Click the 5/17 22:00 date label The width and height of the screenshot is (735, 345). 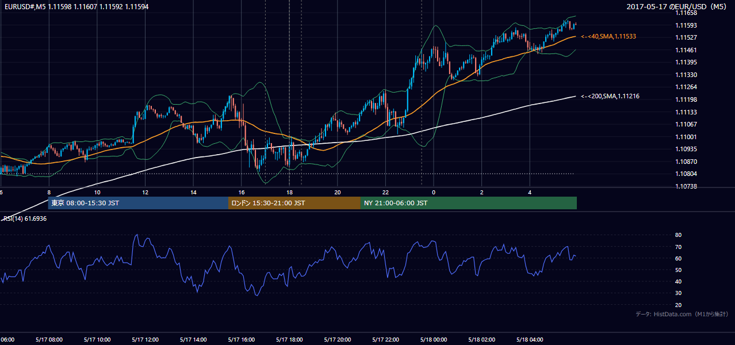[x=385, y=340]
